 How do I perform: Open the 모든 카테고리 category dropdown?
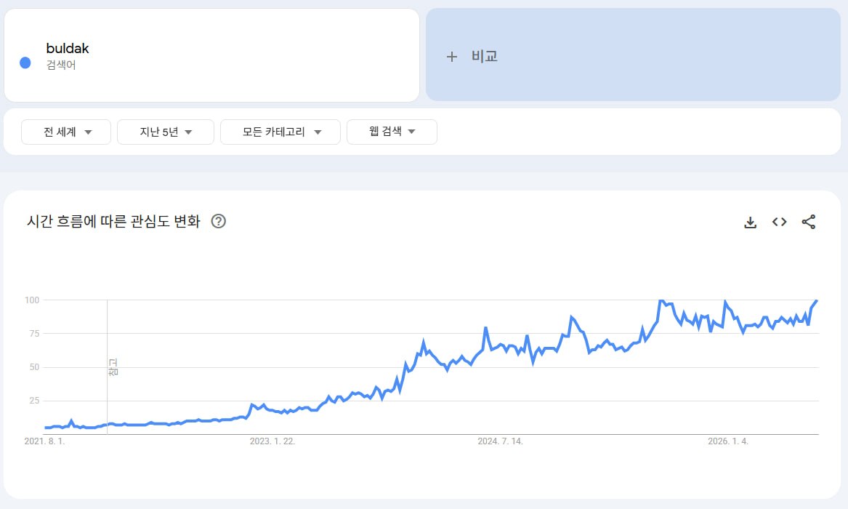click(280, 132)
